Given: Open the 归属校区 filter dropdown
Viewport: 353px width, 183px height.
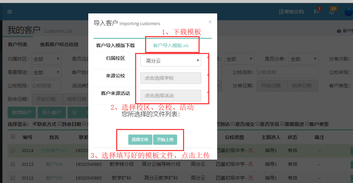Looking at the screenshot, I should pos(46,59).
